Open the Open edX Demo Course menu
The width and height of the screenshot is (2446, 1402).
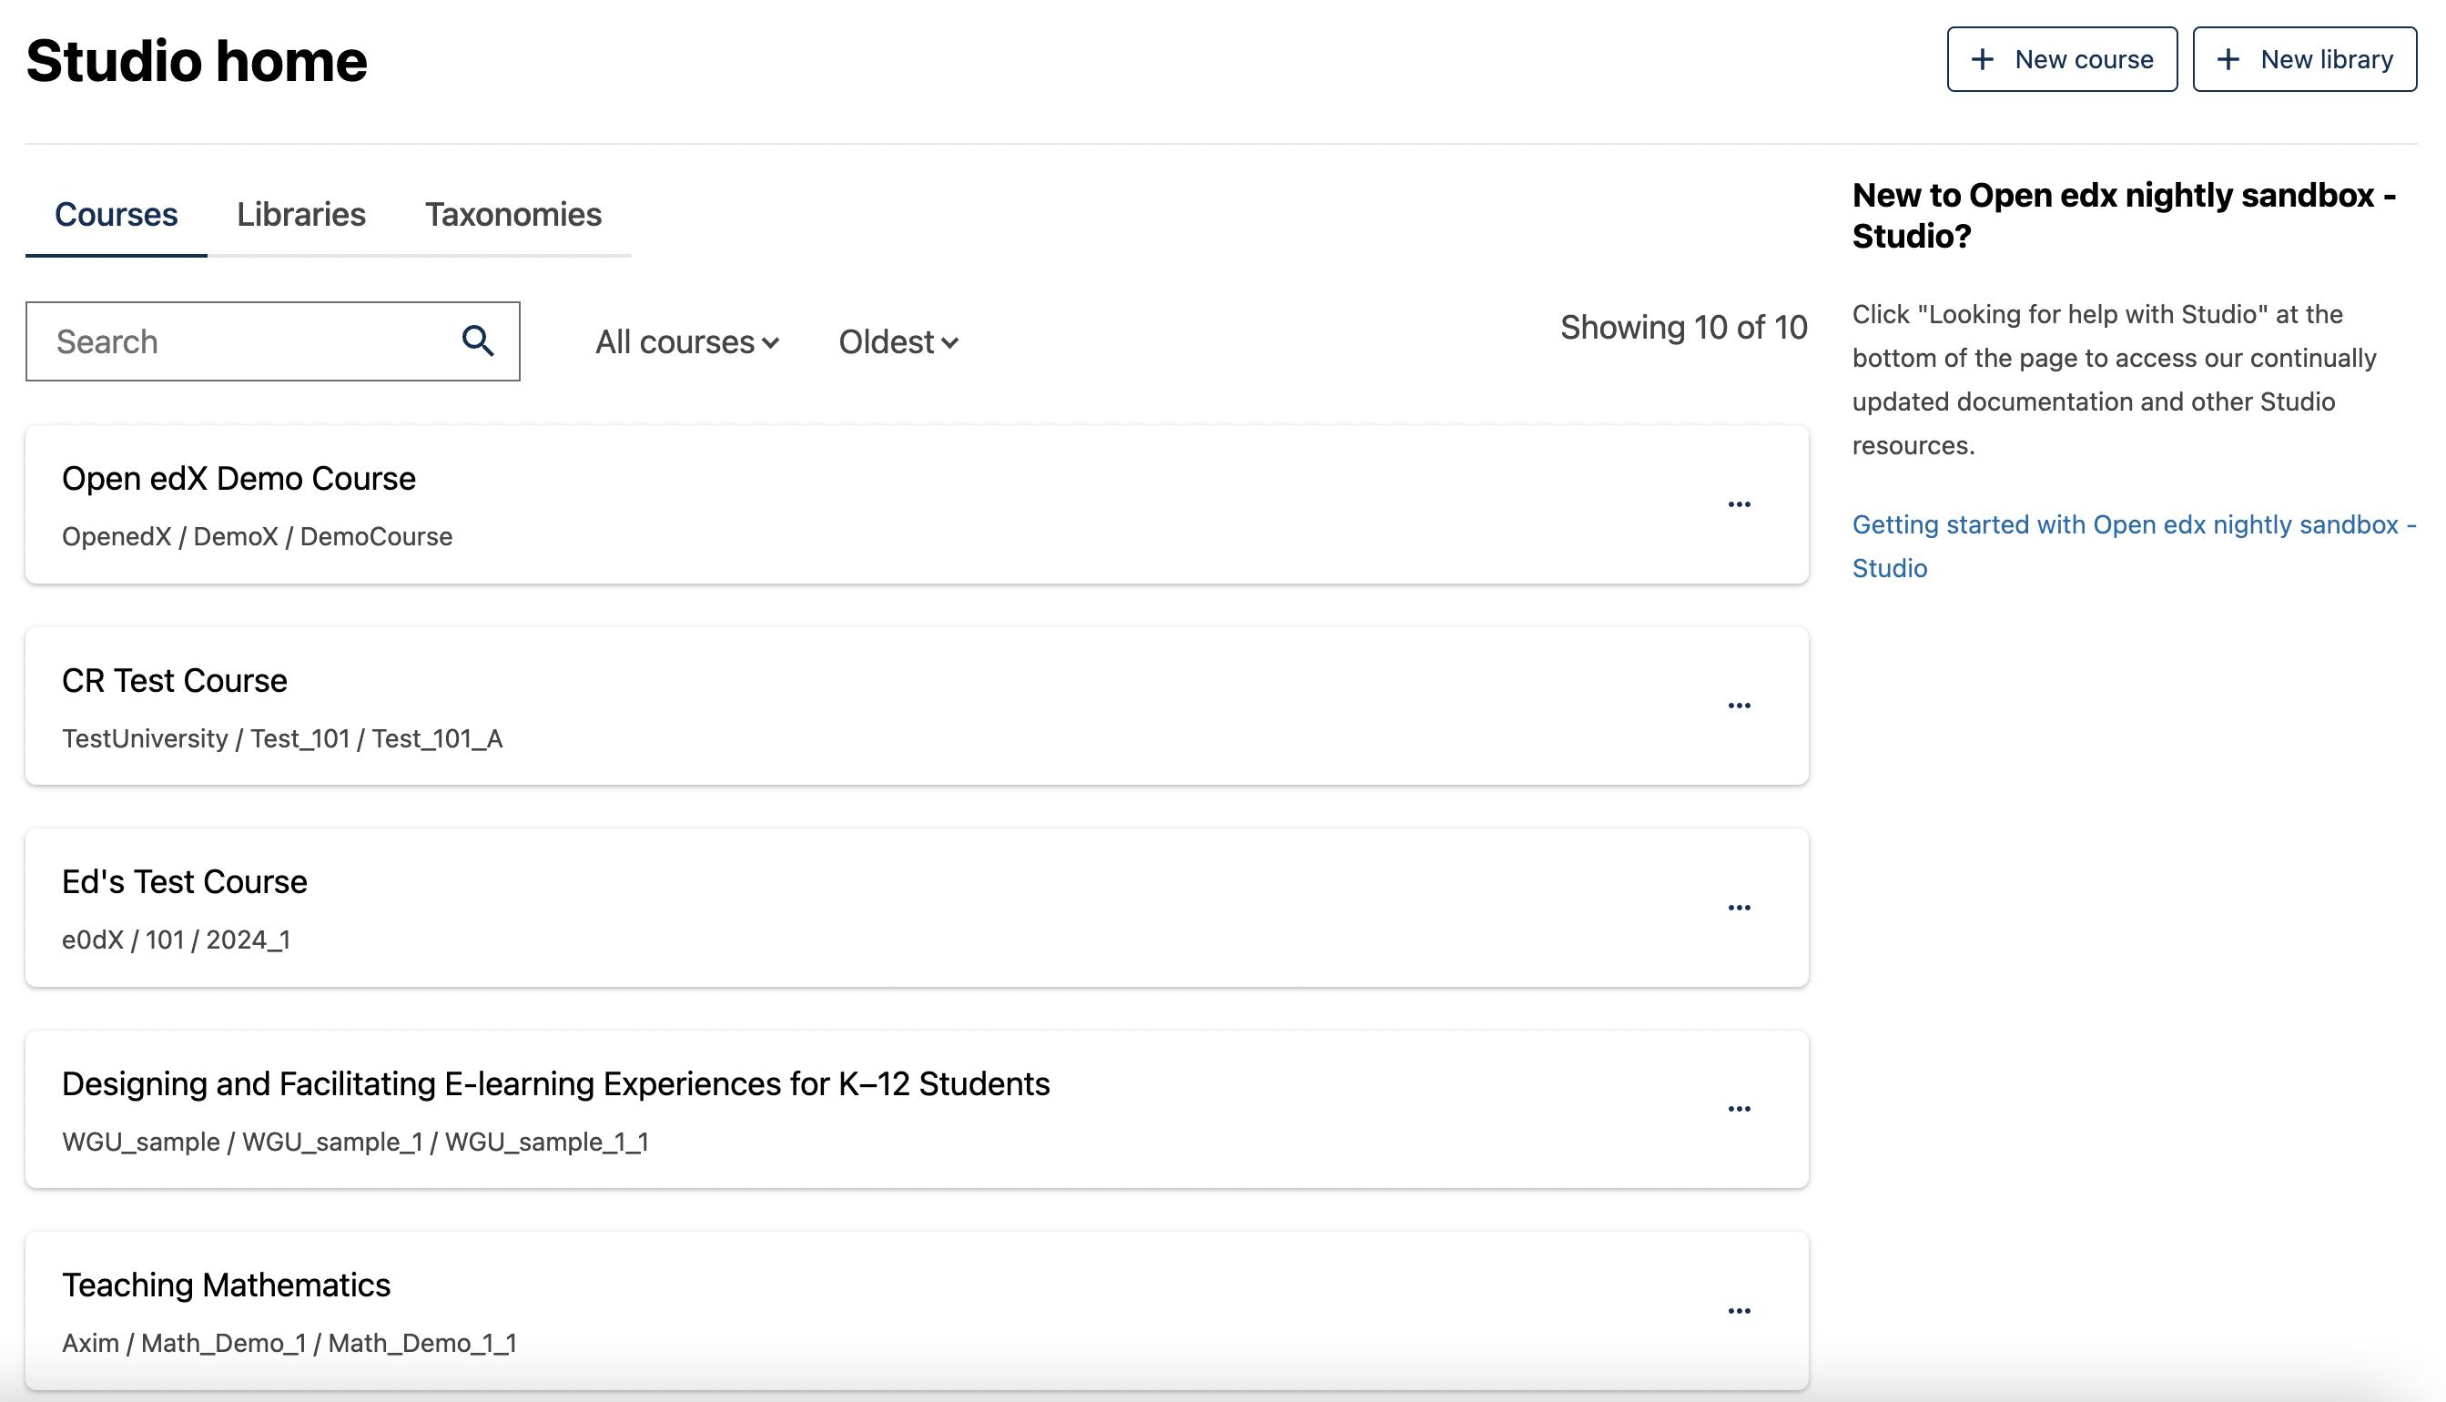click(x=1739, y=504)
